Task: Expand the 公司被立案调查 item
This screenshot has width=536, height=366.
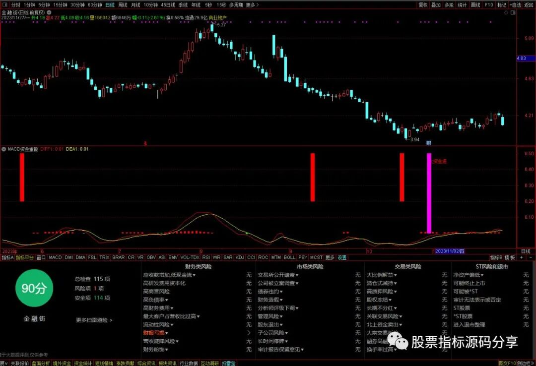Action: pyautogui.click(x=278, y=283)
